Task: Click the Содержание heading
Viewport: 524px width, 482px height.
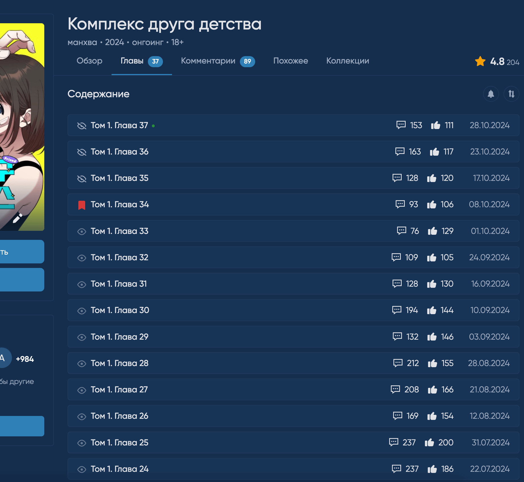Action: [x=98, y=94]
